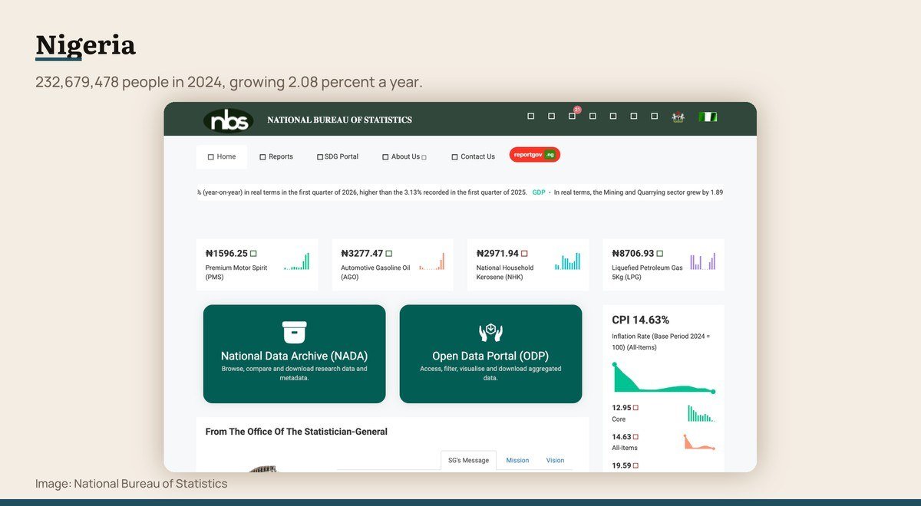921x506 pixels.
Task: Open the header icon with red 21 badge
Action: pyautogui.click(x=573, y=115)
